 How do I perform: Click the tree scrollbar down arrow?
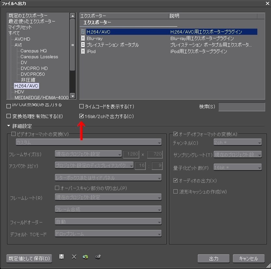click(x=73, y=96)
